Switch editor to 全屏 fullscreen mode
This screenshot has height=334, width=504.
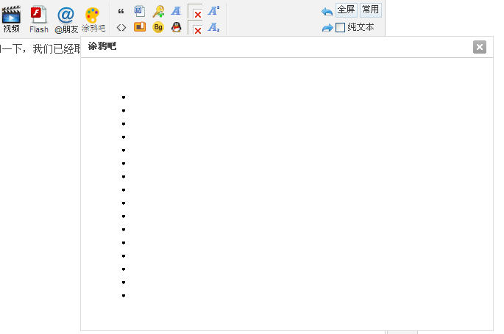tap(346, 10)
